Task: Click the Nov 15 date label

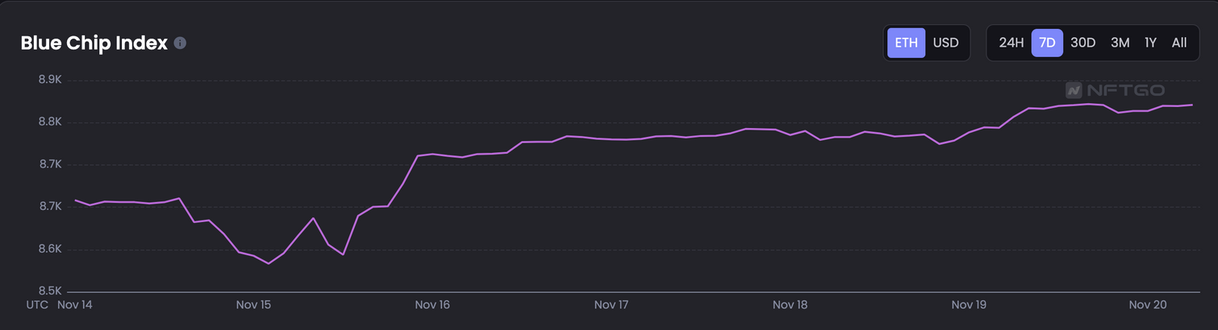Action: (253, 305)
